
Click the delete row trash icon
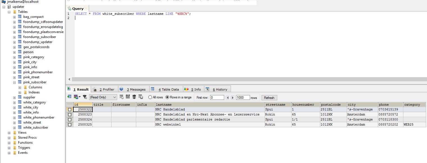tap(134, 97)
